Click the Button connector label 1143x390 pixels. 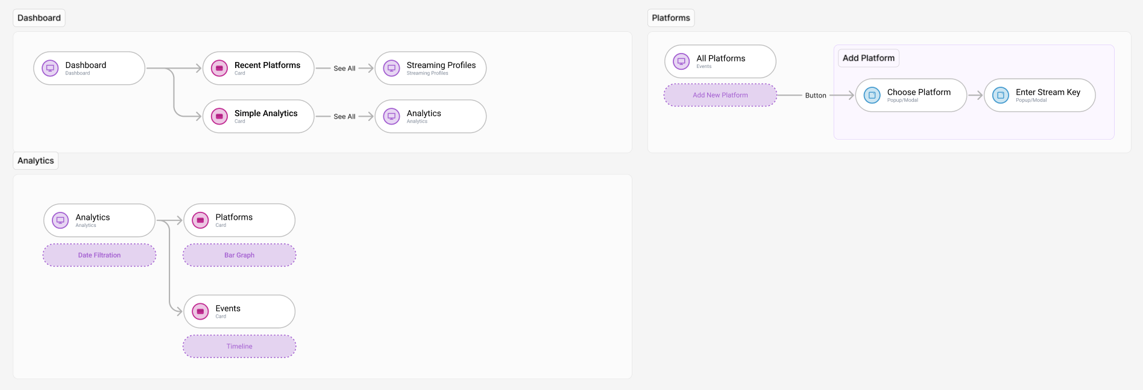pyautogui.click(x=815, y=96)
